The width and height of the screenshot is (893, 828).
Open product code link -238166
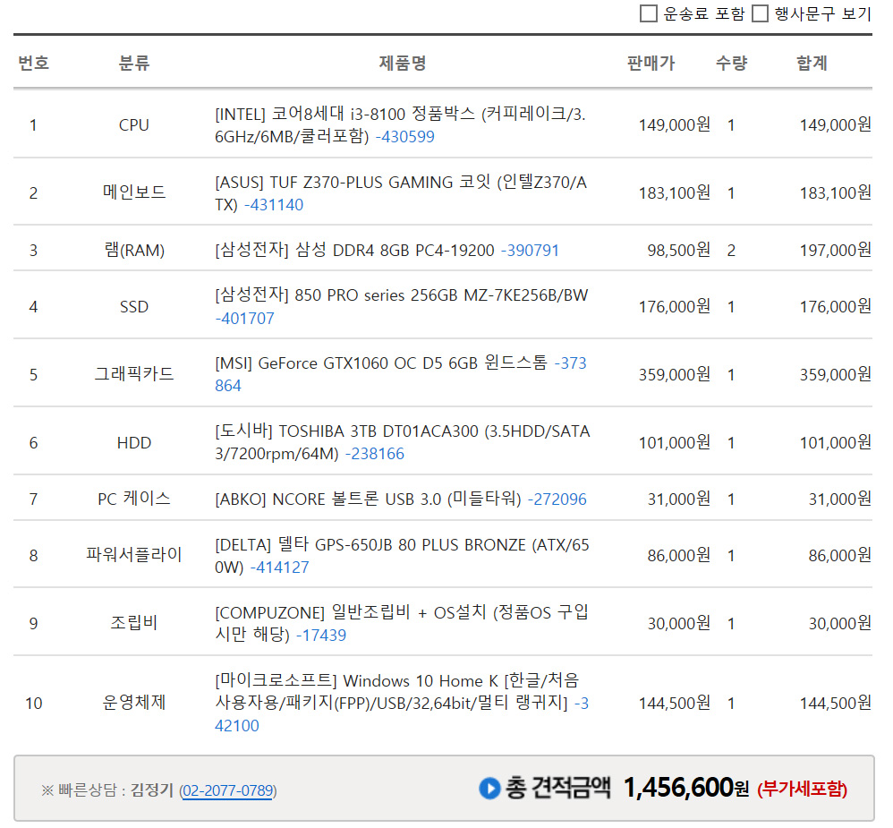tap(375, 454)
